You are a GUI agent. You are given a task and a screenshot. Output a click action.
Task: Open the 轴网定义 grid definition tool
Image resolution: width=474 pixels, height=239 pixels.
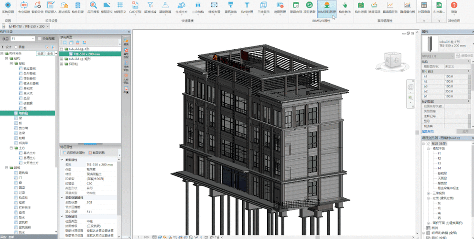(120, 5)
